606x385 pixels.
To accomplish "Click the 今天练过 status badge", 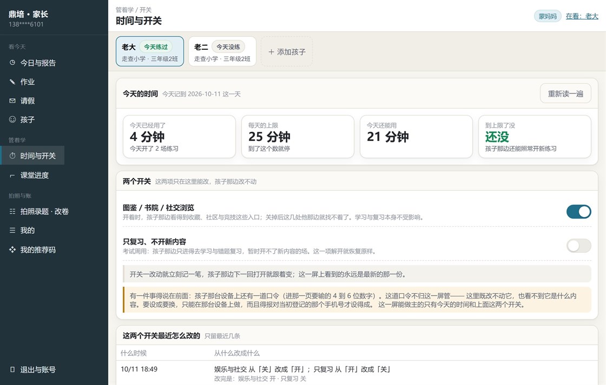I will coord(156,46).
